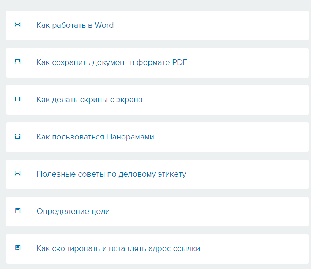This screenshot has width=311, height=269.
Task: Click the video icon next to 'Как делать скрины с экрана'
Action: pos(17,100)
